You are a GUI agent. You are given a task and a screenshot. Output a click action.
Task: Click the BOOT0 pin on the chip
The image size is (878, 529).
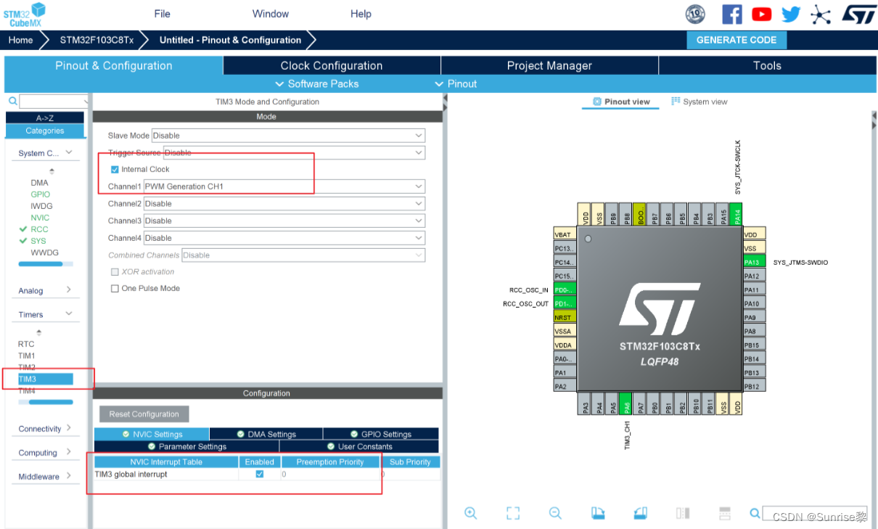click(640, 213)
